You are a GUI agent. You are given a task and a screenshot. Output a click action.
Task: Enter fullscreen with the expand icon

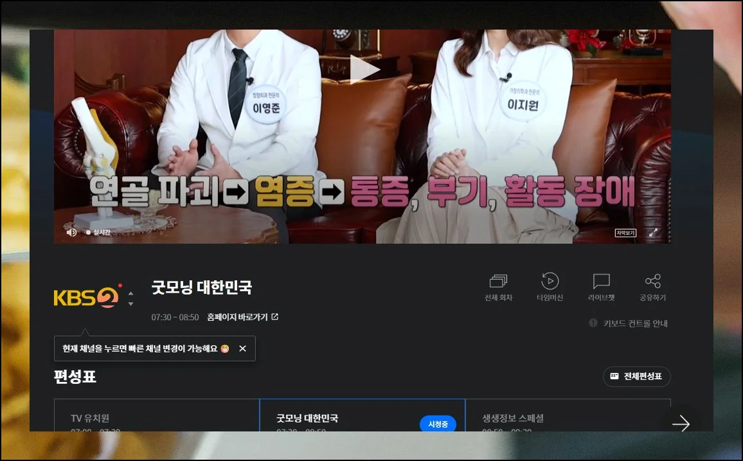(653, 233)
